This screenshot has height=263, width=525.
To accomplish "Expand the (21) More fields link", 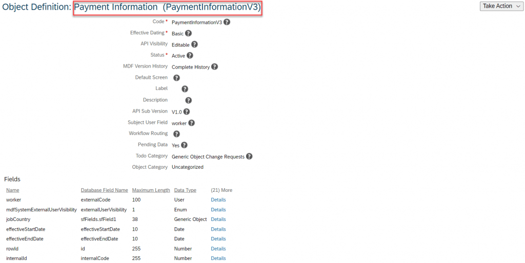I will (x=221, y=190).
